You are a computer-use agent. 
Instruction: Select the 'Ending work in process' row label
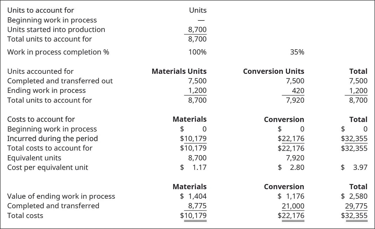(x=46, y=91)
